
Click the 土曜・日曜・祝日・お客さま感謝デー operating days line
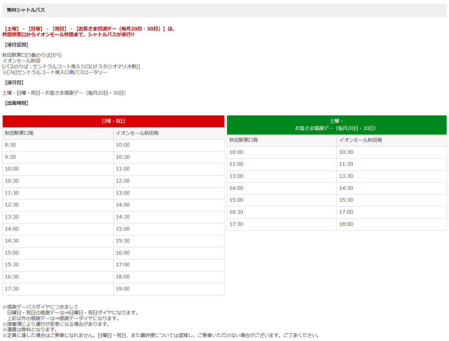click(64, 93)
